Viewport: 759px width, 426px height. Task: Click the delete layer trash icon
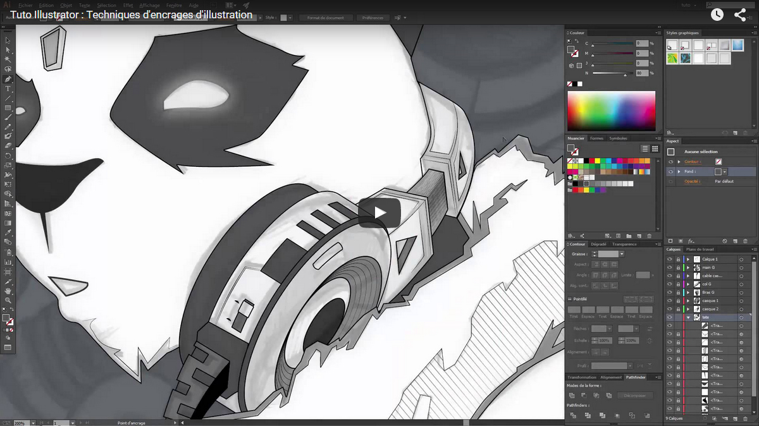click(x=745, y=418)
